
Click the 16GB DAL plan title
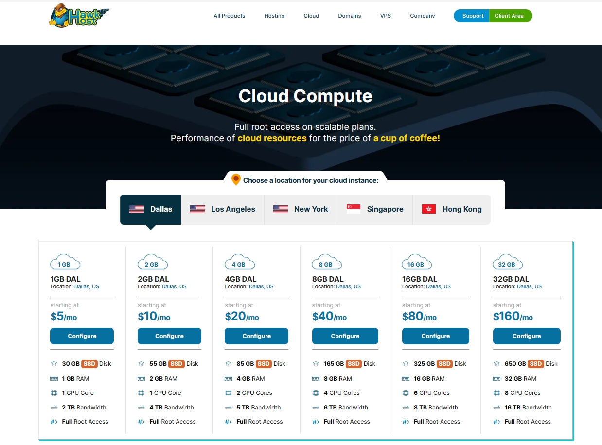(420, 279)
